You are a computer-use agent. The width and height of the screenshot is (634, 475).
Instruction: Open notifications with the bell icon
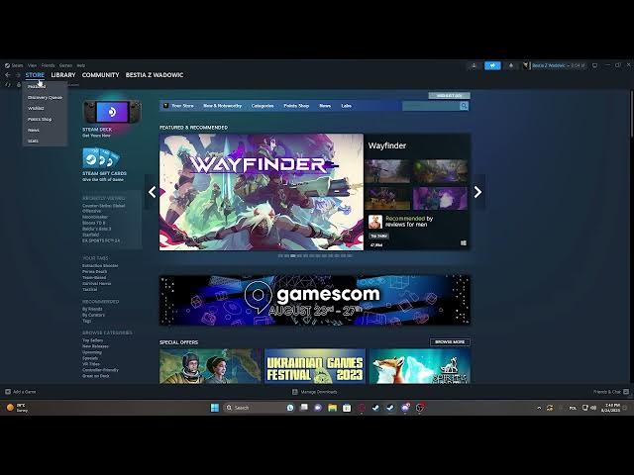tap(511, 65)
